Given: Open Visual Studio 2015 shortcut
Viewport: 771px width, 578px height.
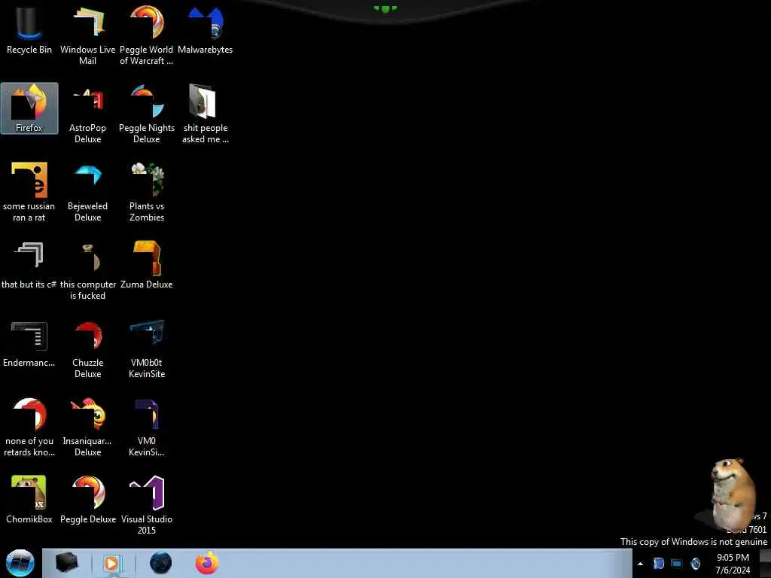Looking at the screenshot, I should pos(147,505).
